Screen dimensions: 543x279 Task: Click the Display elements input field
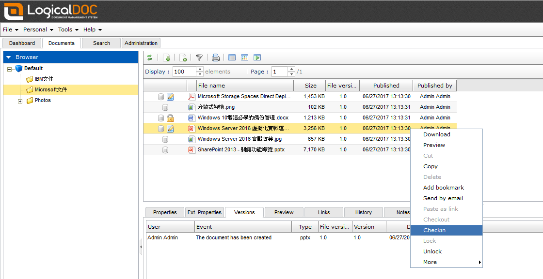point(185,72)
